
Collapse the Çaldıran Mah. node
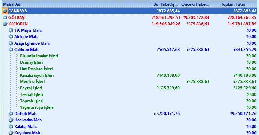11,50
